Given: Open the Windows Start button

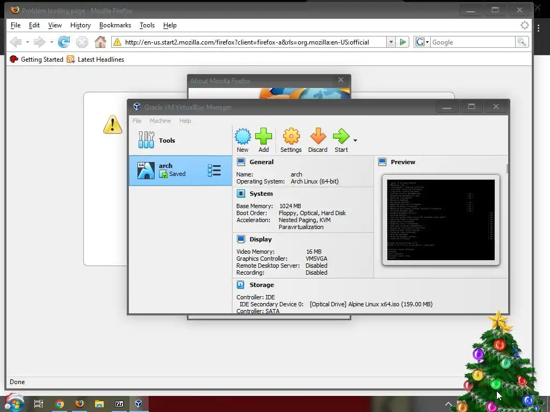Looking at the screenshot, I should [14, 403].
